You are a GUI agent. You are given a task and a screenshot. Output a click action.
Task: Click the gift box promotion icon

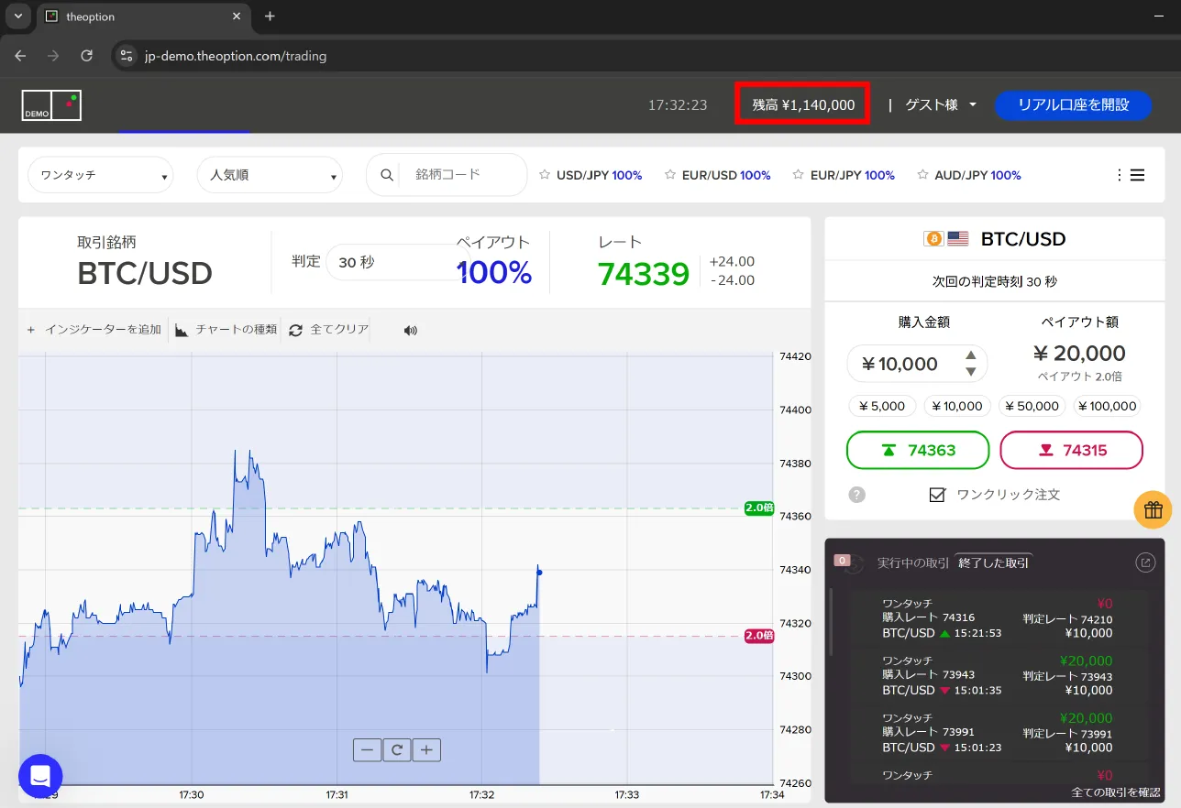click(x=1153, y=510)
